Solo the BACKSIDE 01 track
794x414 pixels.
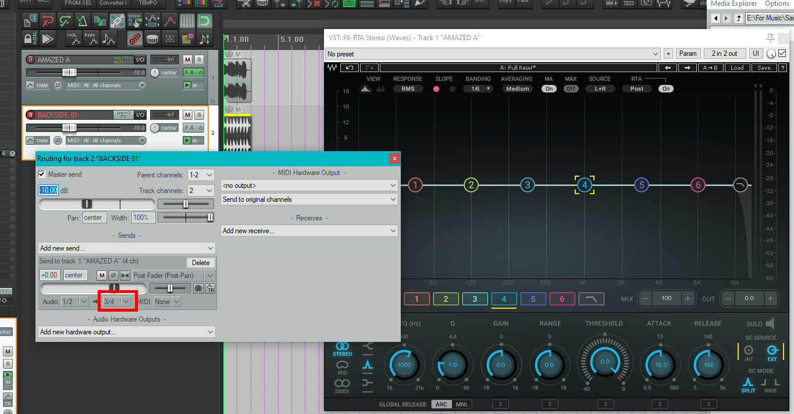tap(199, 115)
